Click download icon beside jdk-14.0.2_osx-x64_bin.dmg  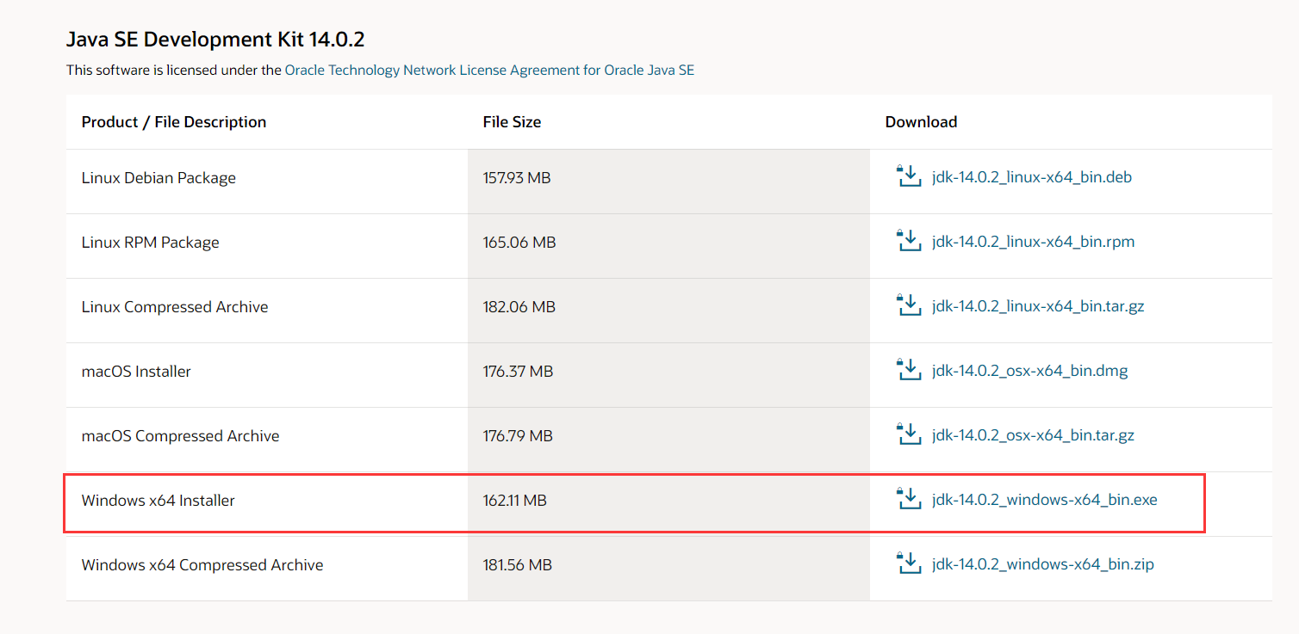coord(909,370)
